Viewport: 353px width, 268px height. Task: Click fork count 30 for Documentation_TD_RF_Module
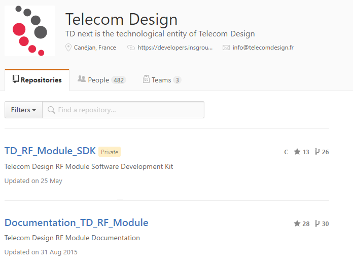322,224
